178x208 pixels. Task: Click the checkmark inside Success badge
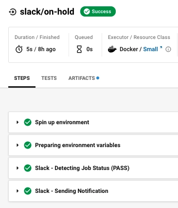click(87, 12)
